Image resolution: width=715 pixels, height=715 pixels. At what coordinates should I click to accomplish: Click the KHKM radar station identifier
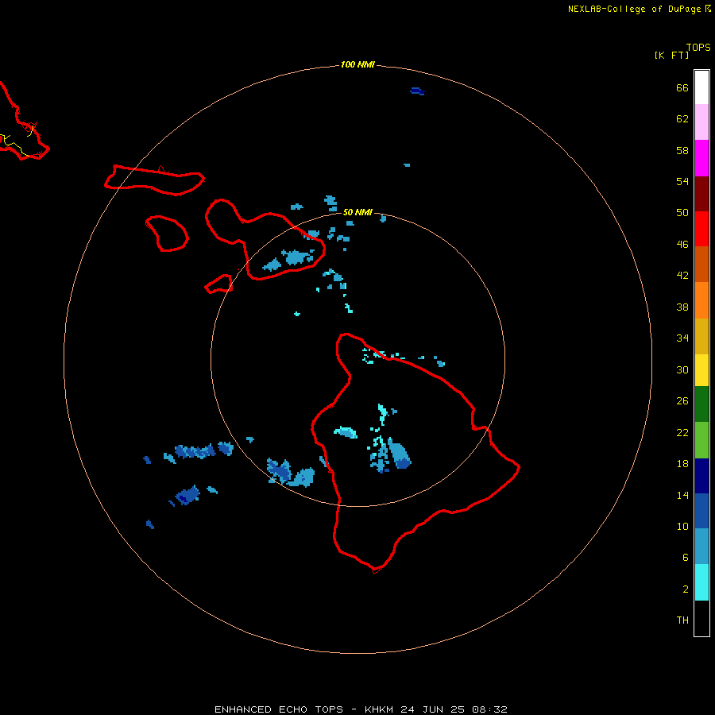pos(380,709)
